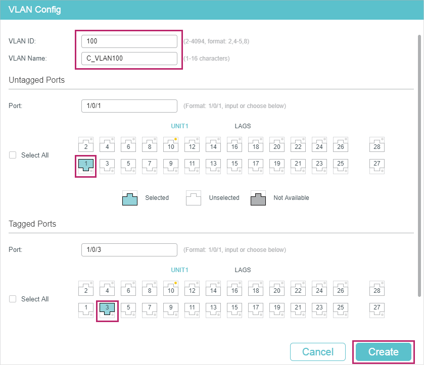Open LAGS tab in Untagged Ports

(243, 126)
